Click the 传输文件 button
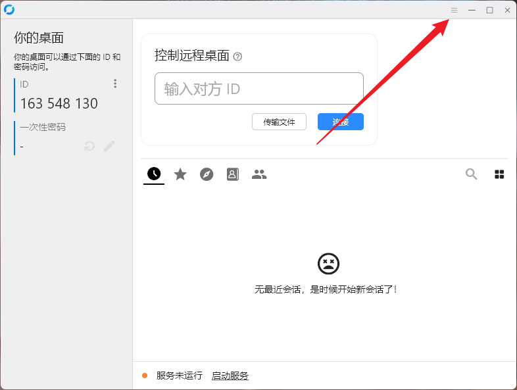The width and height of the screenshot is (517, 390). pyautogui.click(x=279, y=122)
